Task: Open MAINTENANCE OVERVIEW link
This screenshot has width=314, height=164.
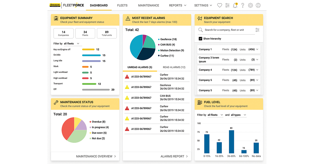Action: [96, 156]
